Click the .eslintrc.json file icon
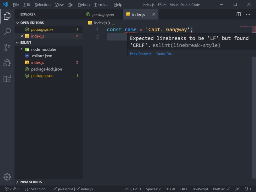Viewport: 256px width, 192px height. [x=27, y=56]
